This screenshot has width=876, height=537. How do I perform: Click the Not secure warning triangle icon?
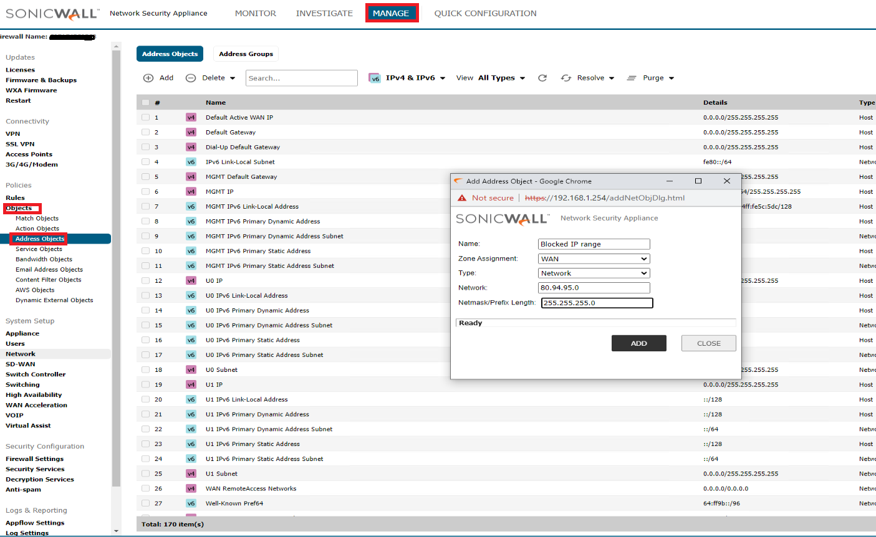[x=462, y=198]
